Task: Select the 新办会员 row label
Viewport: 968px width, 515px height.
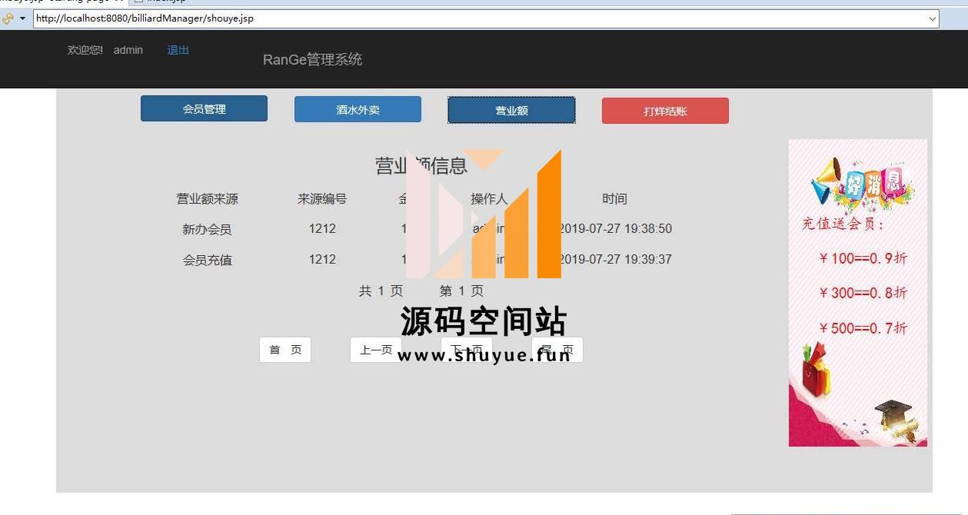Action: coord(207,229)
